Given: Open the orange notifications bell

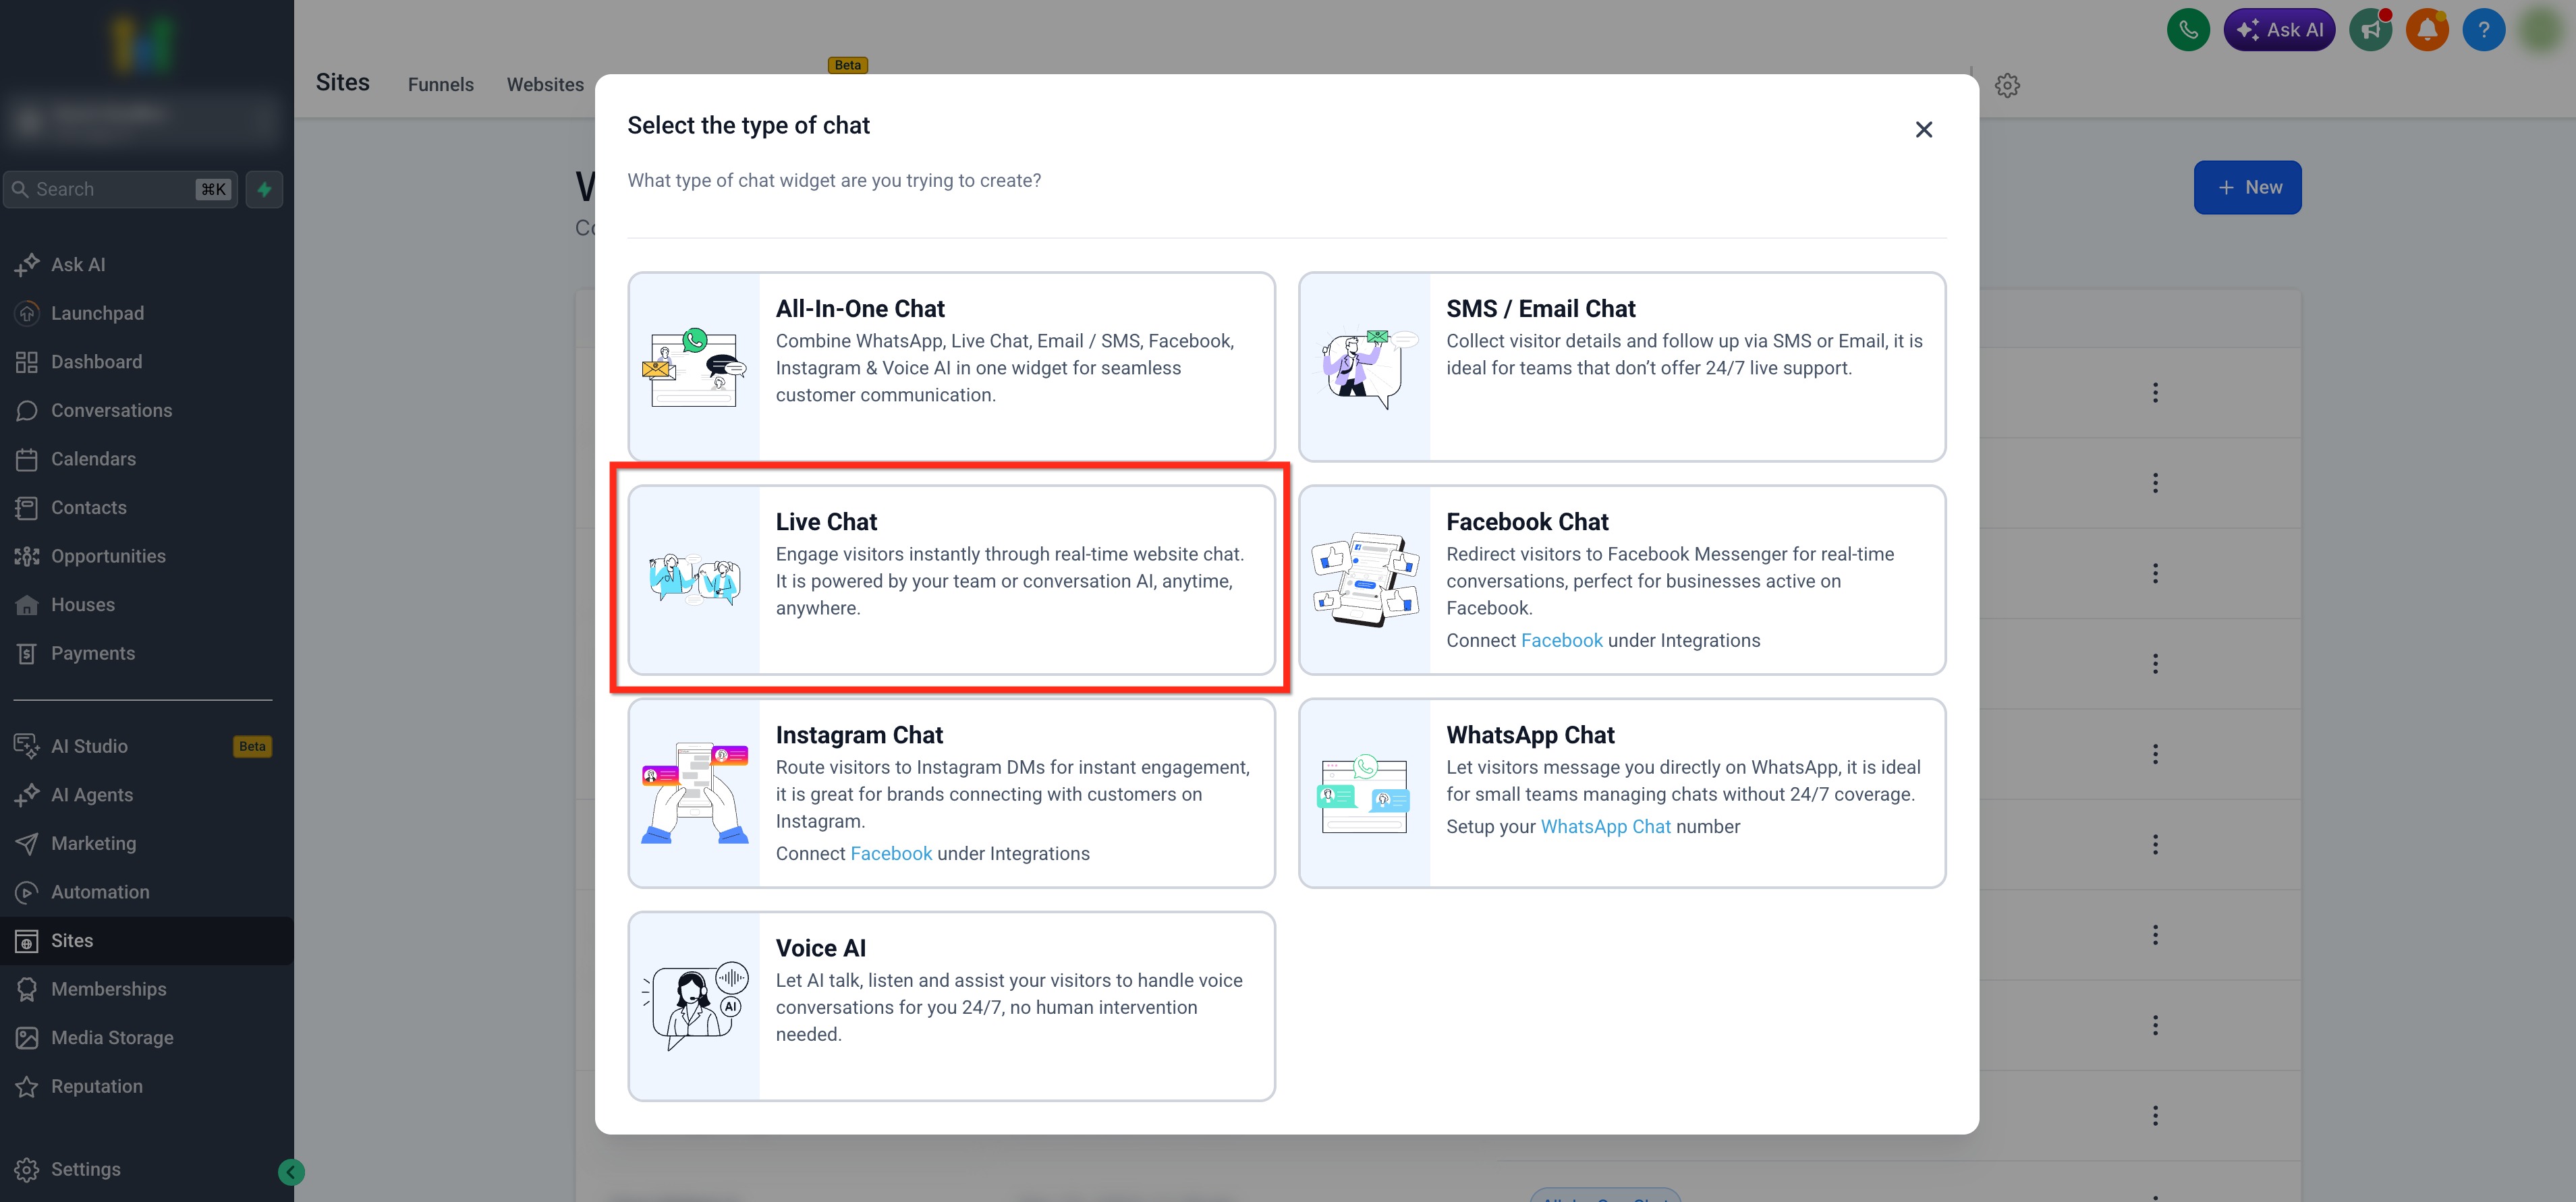Looking at the screenshot, I should tap(2426, 30).
